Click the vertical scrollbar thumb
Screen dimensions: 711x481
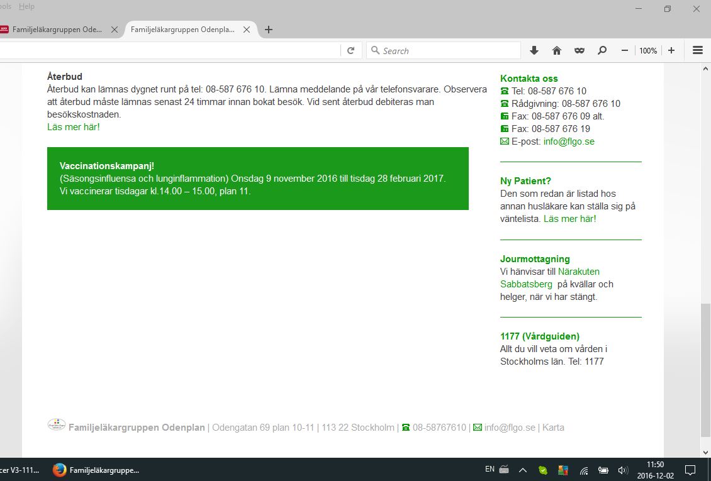pos(705,370)
